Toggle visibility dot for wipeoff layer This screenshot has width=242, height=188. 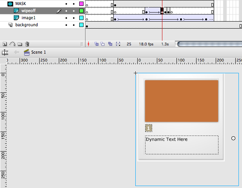(66, 11)
